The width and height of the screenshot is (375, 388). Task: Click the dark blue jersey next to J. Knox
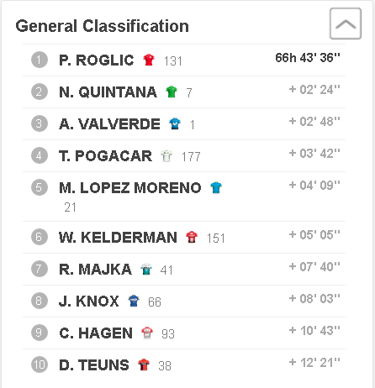pyautogui.click(x=134, y=301)
